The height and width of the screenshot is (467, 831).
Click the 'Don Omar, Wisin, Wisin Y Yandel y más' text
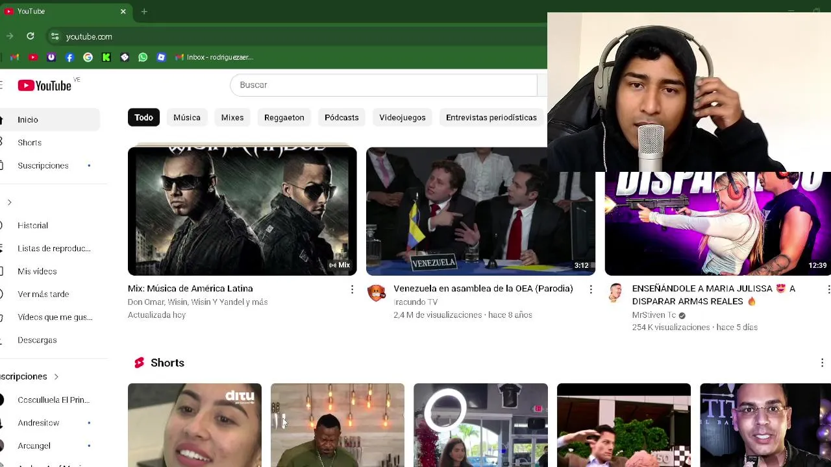point(198,302)
